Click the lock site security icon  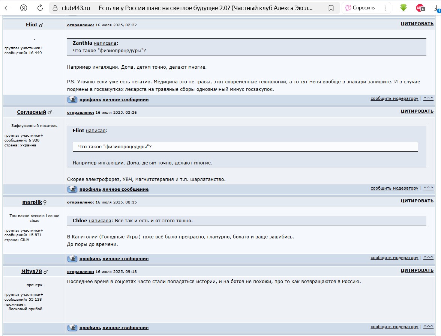coord(55,8)
